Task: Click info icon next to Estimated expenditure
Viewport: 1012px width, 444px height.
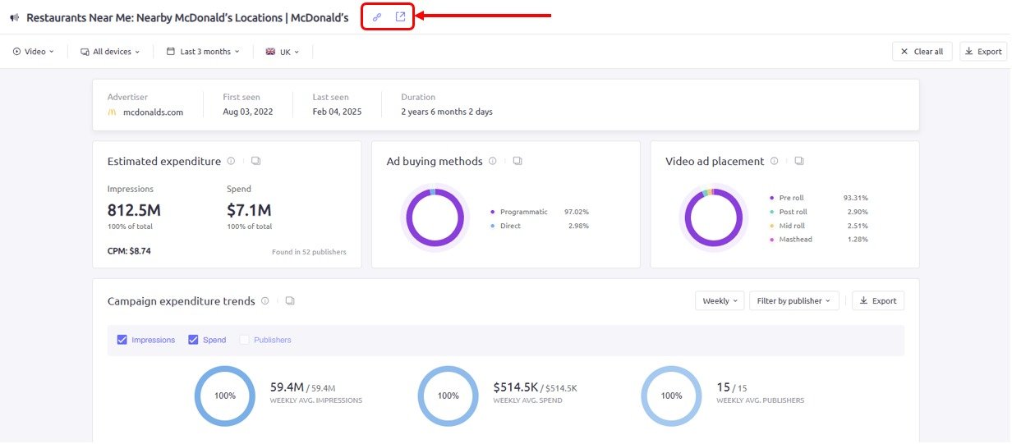Action: pos(231,162)
